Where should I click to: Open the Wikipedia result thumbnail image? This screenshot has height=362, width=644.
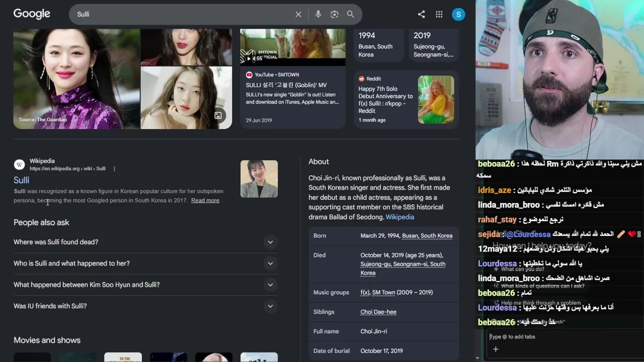[259, 179]
